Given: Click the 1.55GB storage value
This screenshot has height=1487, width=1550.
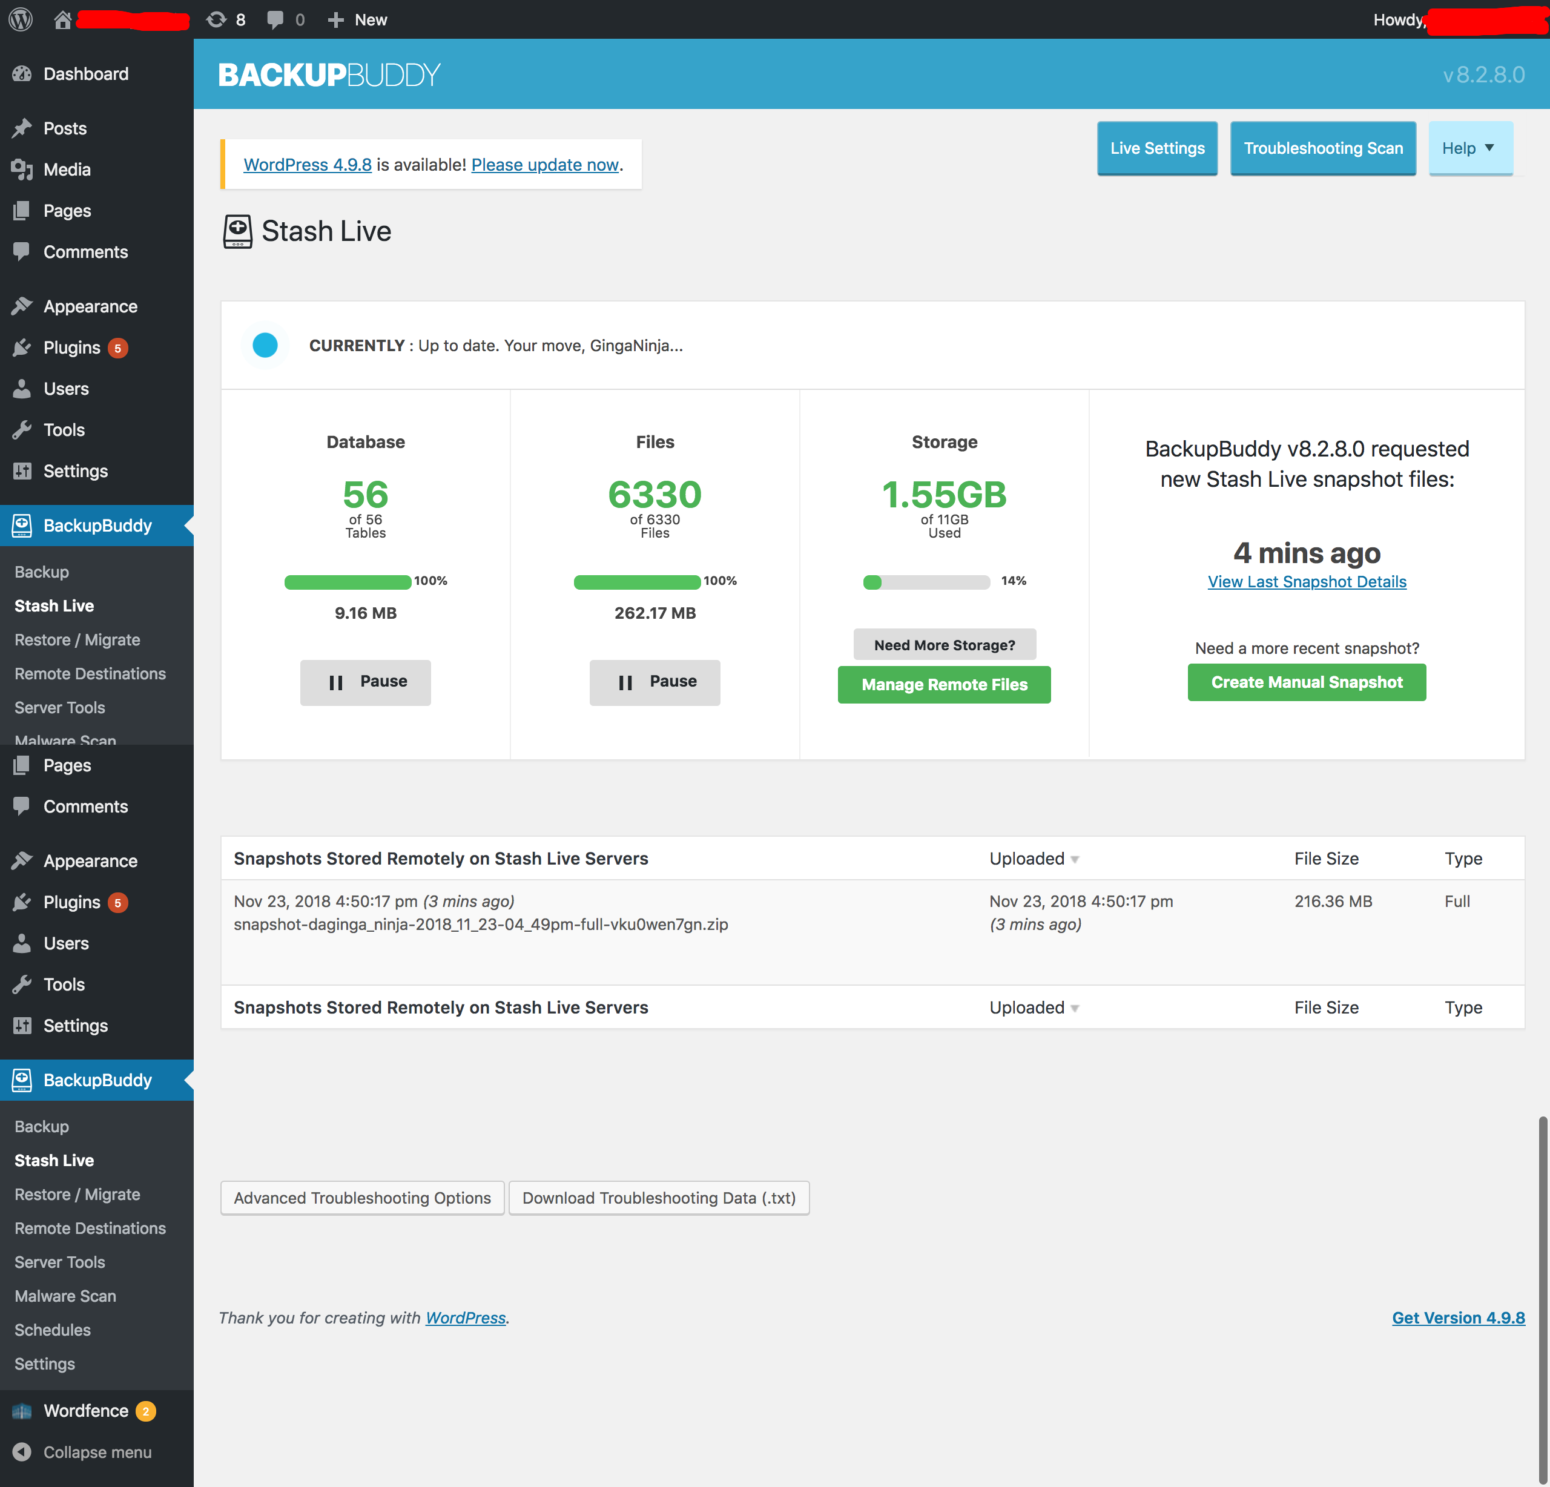Looking at the screenshot, I should click(x=945, y=494).
